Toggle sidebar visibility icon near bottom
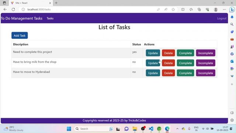Screen dimensions: 236x133 [232, 113]
